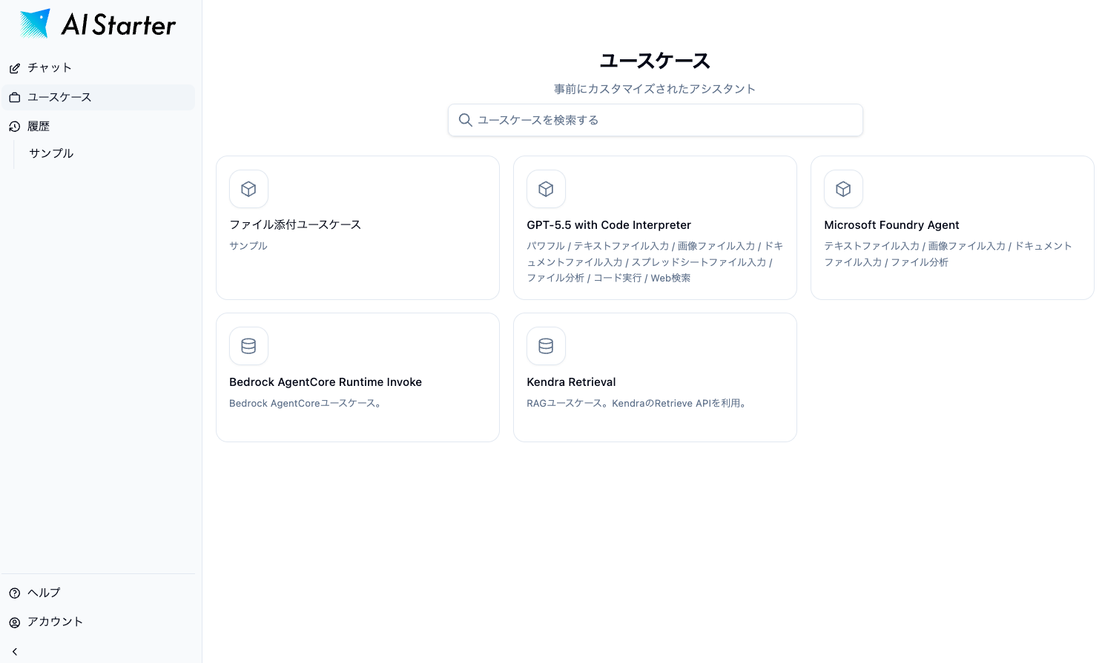The width and height of the screenshot is (1102, 663).
Task: Click Bedrock AgentCoreユースケース。 description
Action: click(306, 403)
